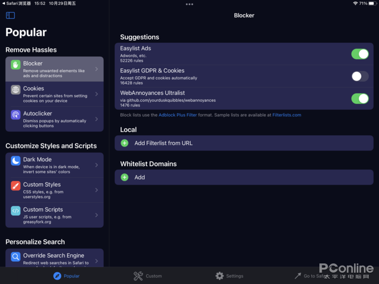This screenshot has width=379, height=284.
Task: Click the "52226 rules" text
Action: click(x=132, y=61)
